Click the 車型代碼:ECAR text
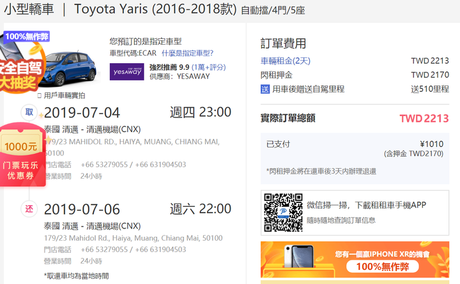Image resolution: width=460 pixels, height=284 pixels. click(133, 53)
